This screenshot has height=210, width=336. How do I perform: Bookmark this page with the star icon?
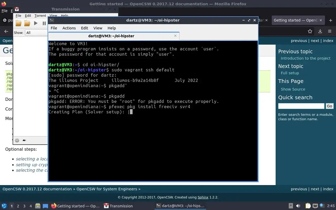[310, 31]
